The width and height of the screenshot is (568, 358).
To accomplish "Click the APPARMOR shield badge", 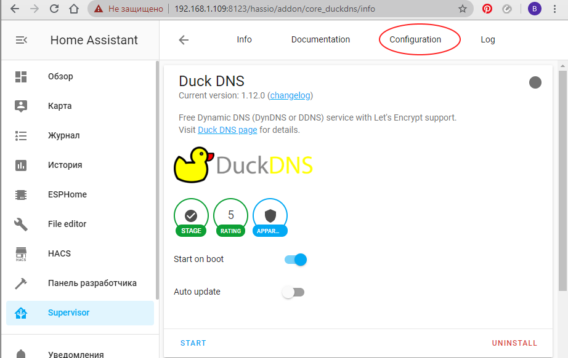I will (x=270, y=215).
